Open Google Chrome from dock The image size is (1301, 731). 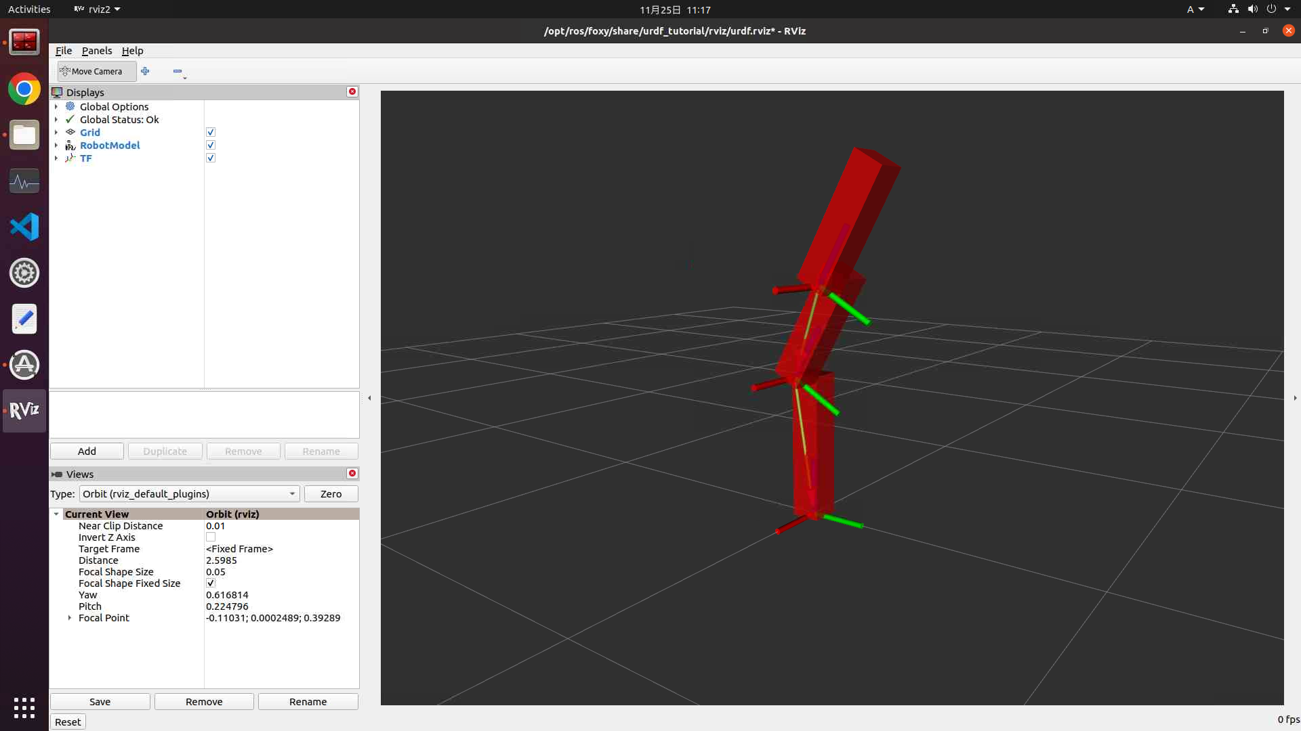24,89
